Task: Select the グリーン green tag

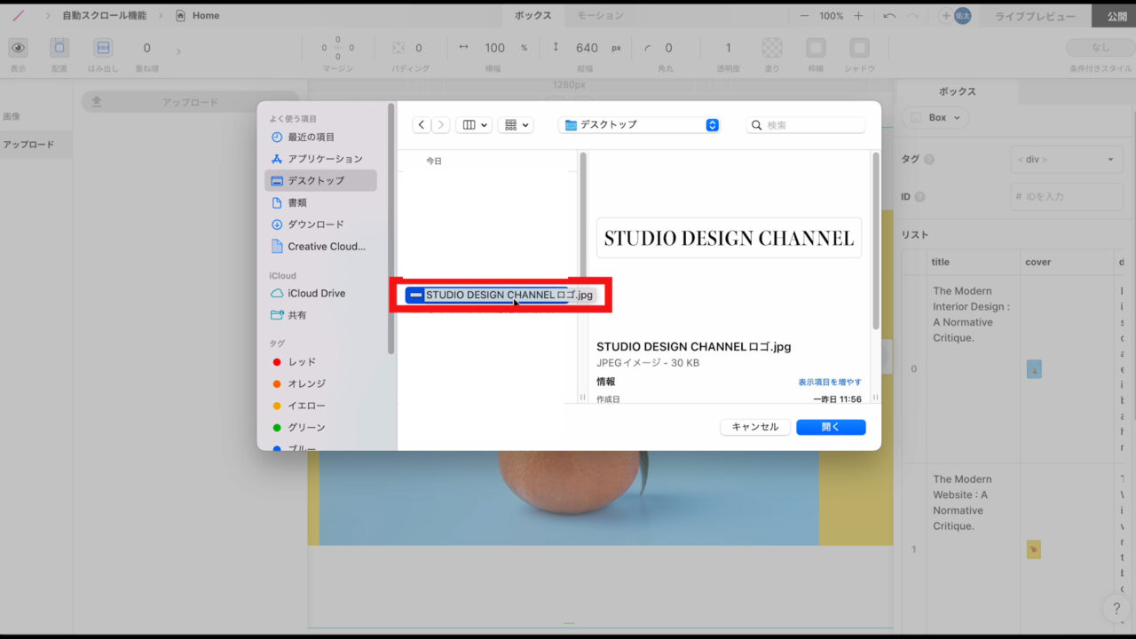Action: pyautogui.click(x=320, y=428)
